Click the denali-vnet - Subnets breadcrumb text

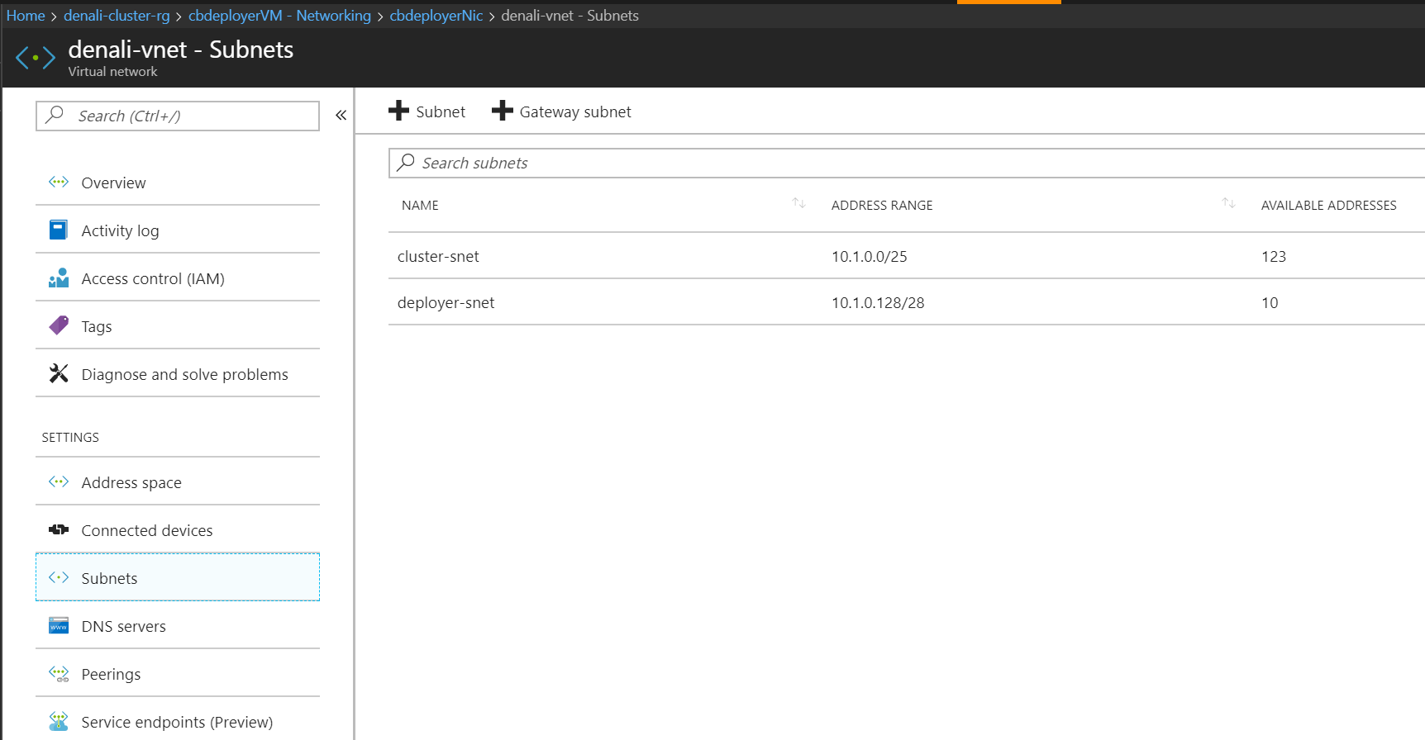click(x=570, y=16)
